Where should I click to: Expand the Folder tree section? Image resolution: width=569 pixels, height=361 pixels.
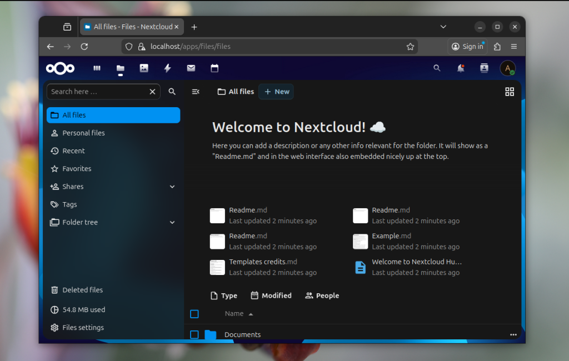(x=172, y=222)
